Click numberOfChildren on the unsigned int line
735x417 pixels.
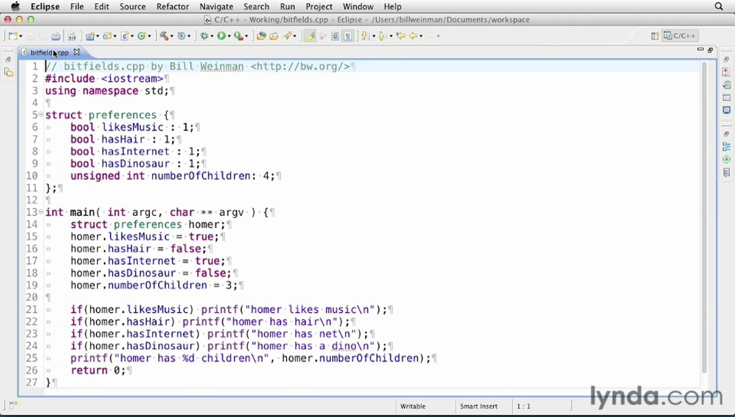[201, 175]
